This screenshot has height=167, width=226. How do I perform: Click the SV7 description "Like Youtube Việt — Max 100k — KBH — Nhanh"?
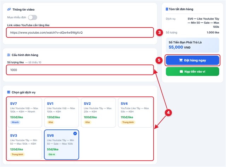point(24,110)
